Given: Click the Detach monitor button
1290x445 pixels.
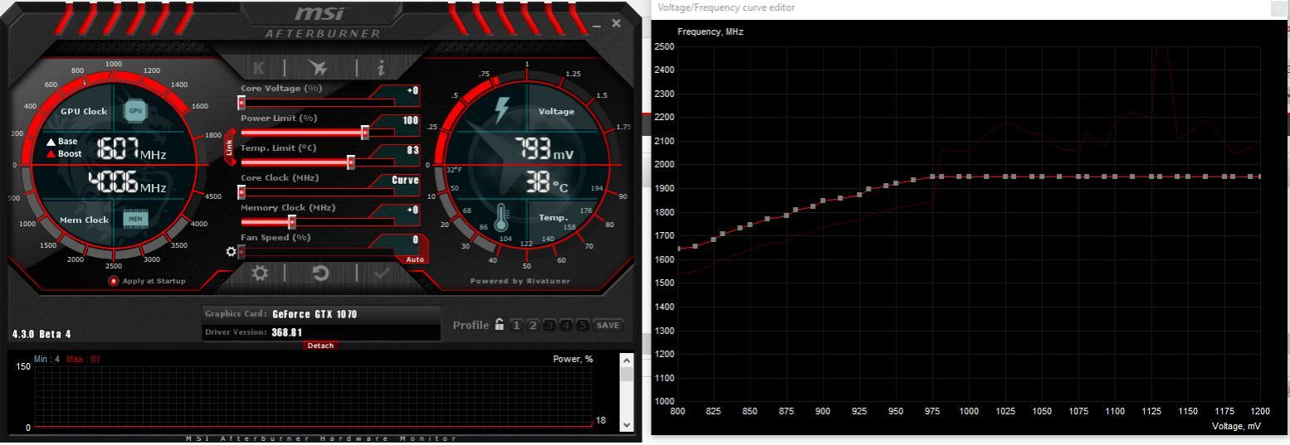Looking at the screenshot, I should coord(320,346).
